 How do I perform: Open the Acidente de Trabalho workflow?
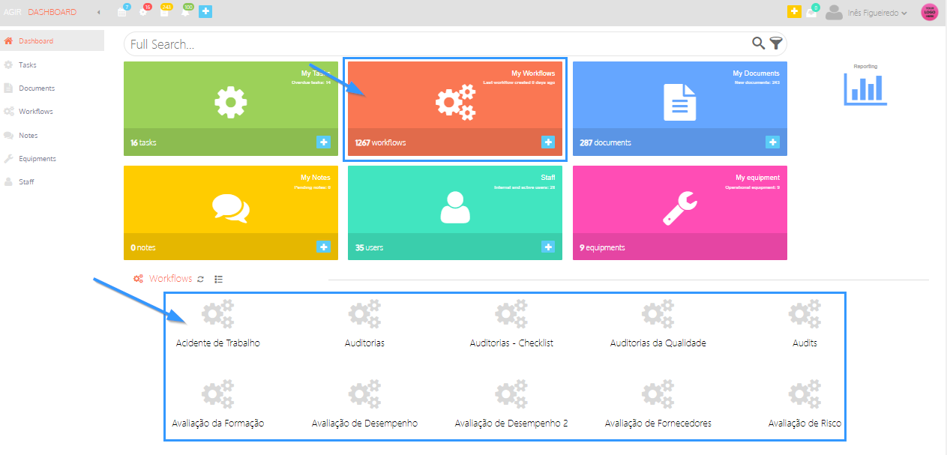click(x=218, y=324)
